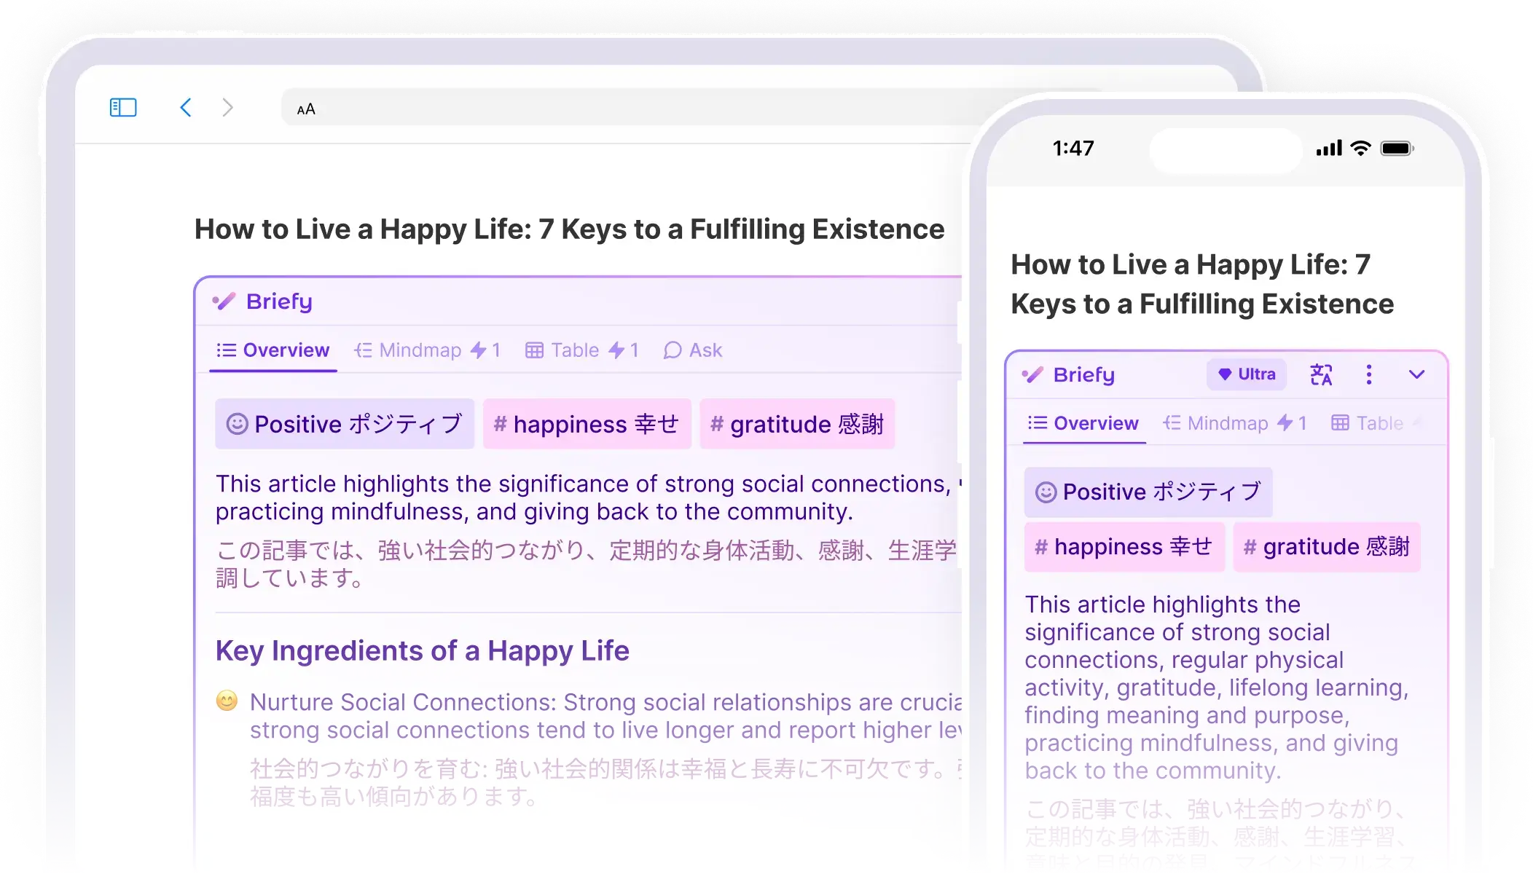Collapse the Briefy panel with chevron
The width and height of the screenshot is (1533, 874).
tap(1416, 374)
